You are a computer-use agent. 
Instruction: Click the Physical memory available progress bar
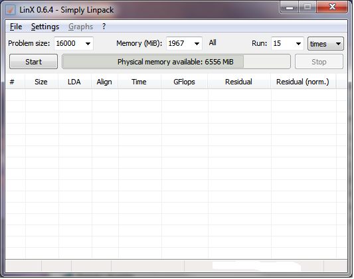176,62
